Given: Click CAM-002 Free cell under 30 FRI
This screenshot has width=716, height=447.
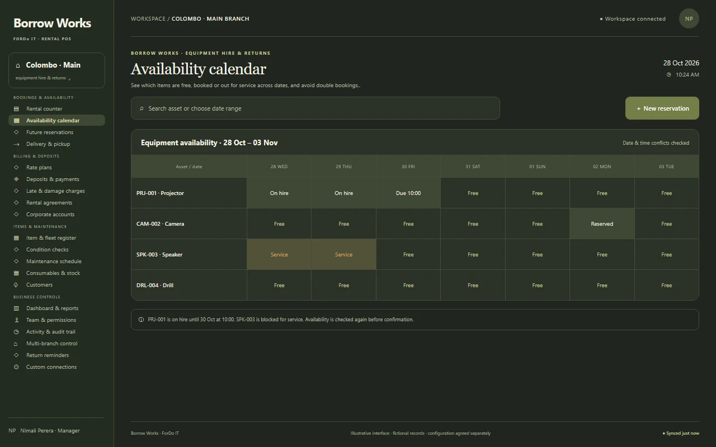Looking at the screenshot, I should point(408,224).
